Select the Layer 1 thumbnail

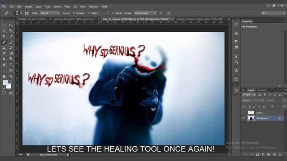[x=251, y=112]
